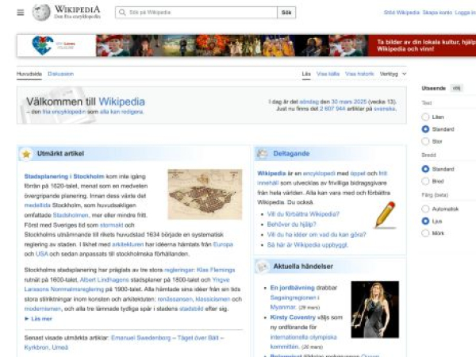476x357 pixels.
Task: Follow the medeltida link
Action: 37,205
